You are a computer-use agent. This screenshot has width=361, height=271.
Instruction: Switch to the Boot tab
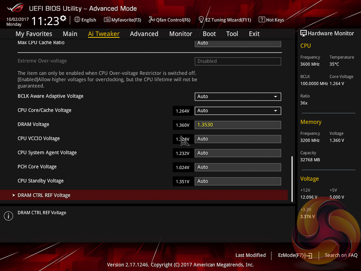pos(209,34)
